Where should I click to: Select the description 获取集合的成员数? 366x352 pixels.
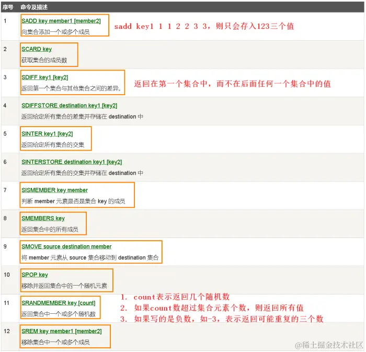[44, 60]
